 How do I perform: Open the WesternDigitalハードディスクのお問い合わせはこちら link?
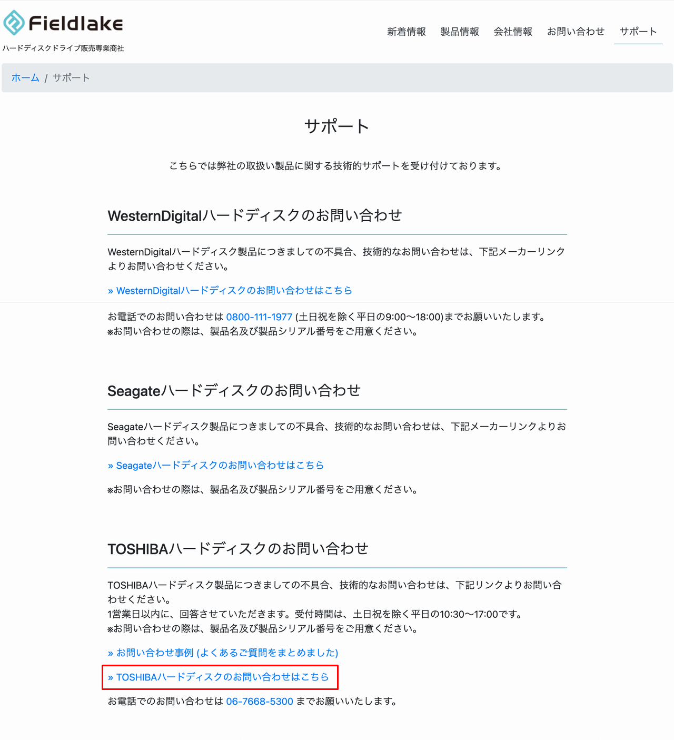[x=230, y=291]
